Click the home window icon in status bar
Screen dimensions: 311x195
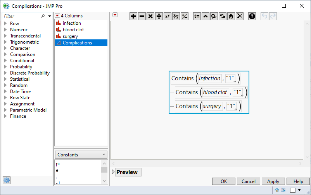(x=277, y=190)
